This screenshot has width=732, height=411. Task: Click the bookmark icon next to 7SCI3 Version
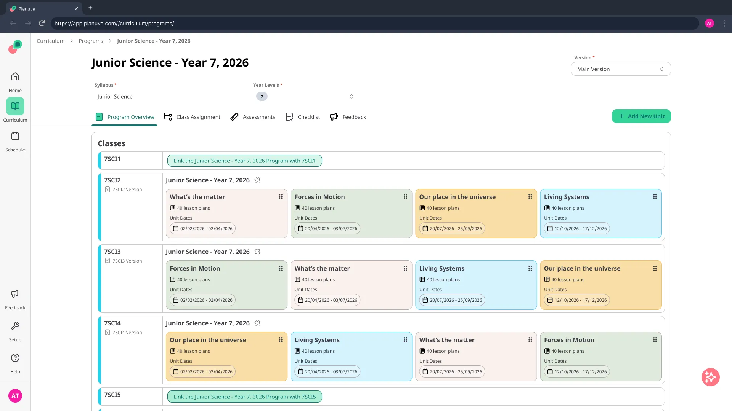(107, 261)
